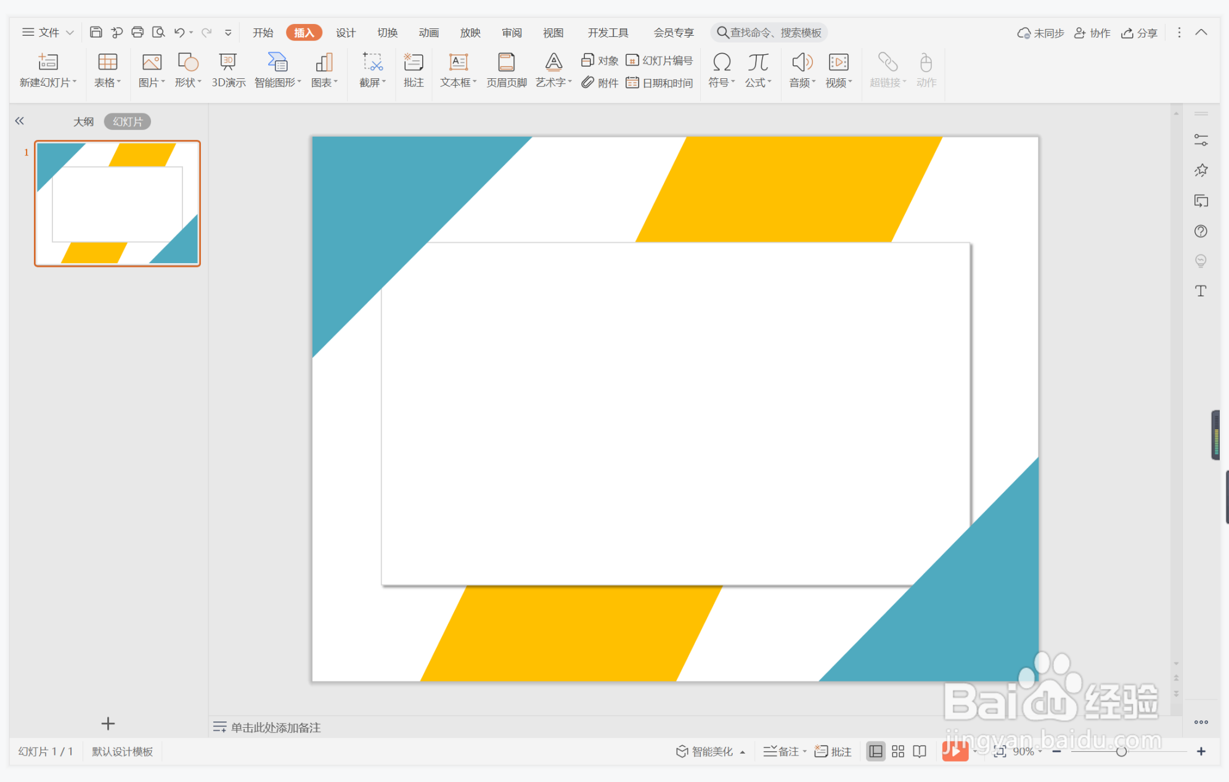1229x782 pixels.
Task: Click 单击此处添加备注 notes area
Action: click(276, 727)
